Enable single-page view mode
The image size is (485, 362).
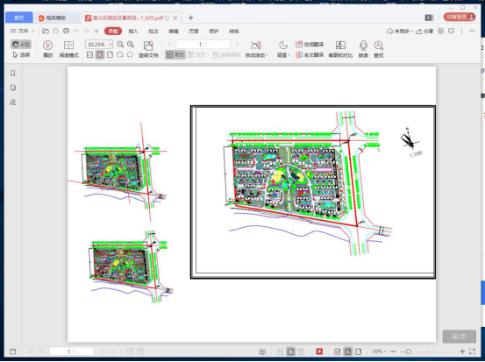pos(175,54)
